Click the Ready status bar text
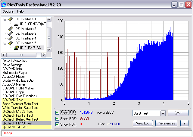Screen dimensions: 193x137 coord(7,133)
